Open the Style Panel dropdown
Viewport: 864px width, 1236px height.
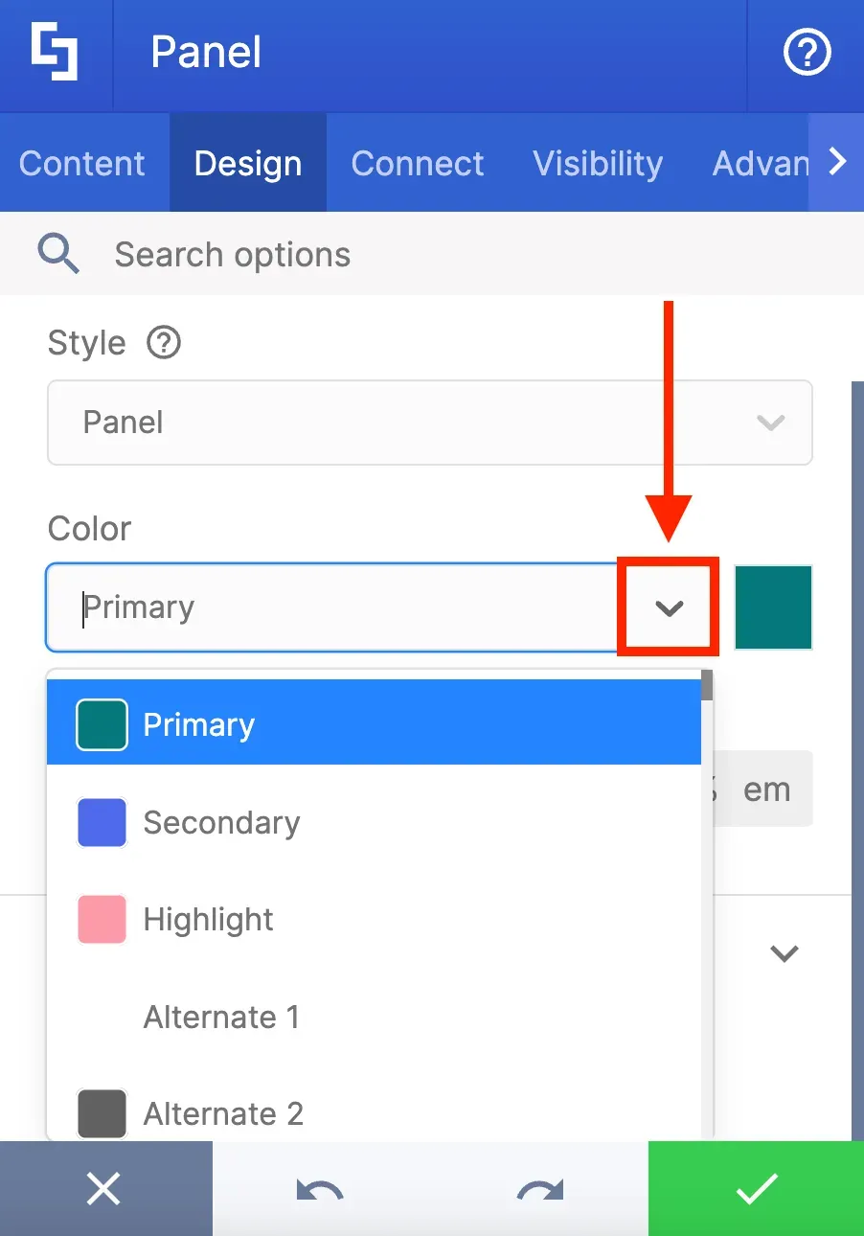coord(430,423)
